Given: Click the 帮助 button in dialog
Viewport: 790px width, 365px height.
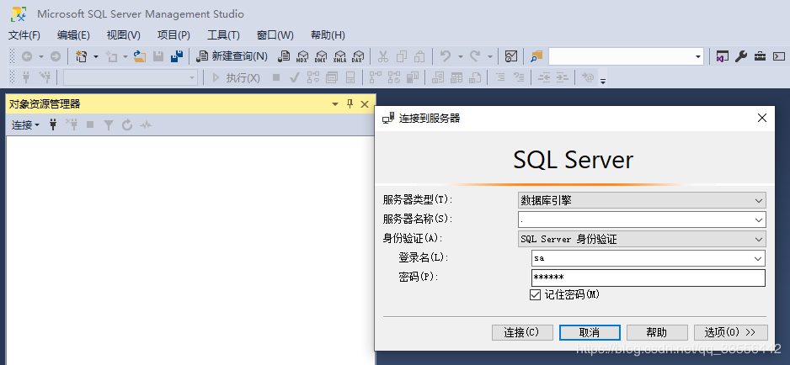Looking at the screenshot, I should tap(657, 332).
